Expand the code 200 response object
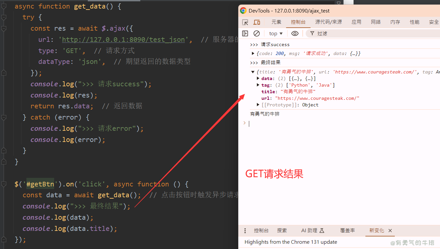The image size is (440, 249). point(253,53)
